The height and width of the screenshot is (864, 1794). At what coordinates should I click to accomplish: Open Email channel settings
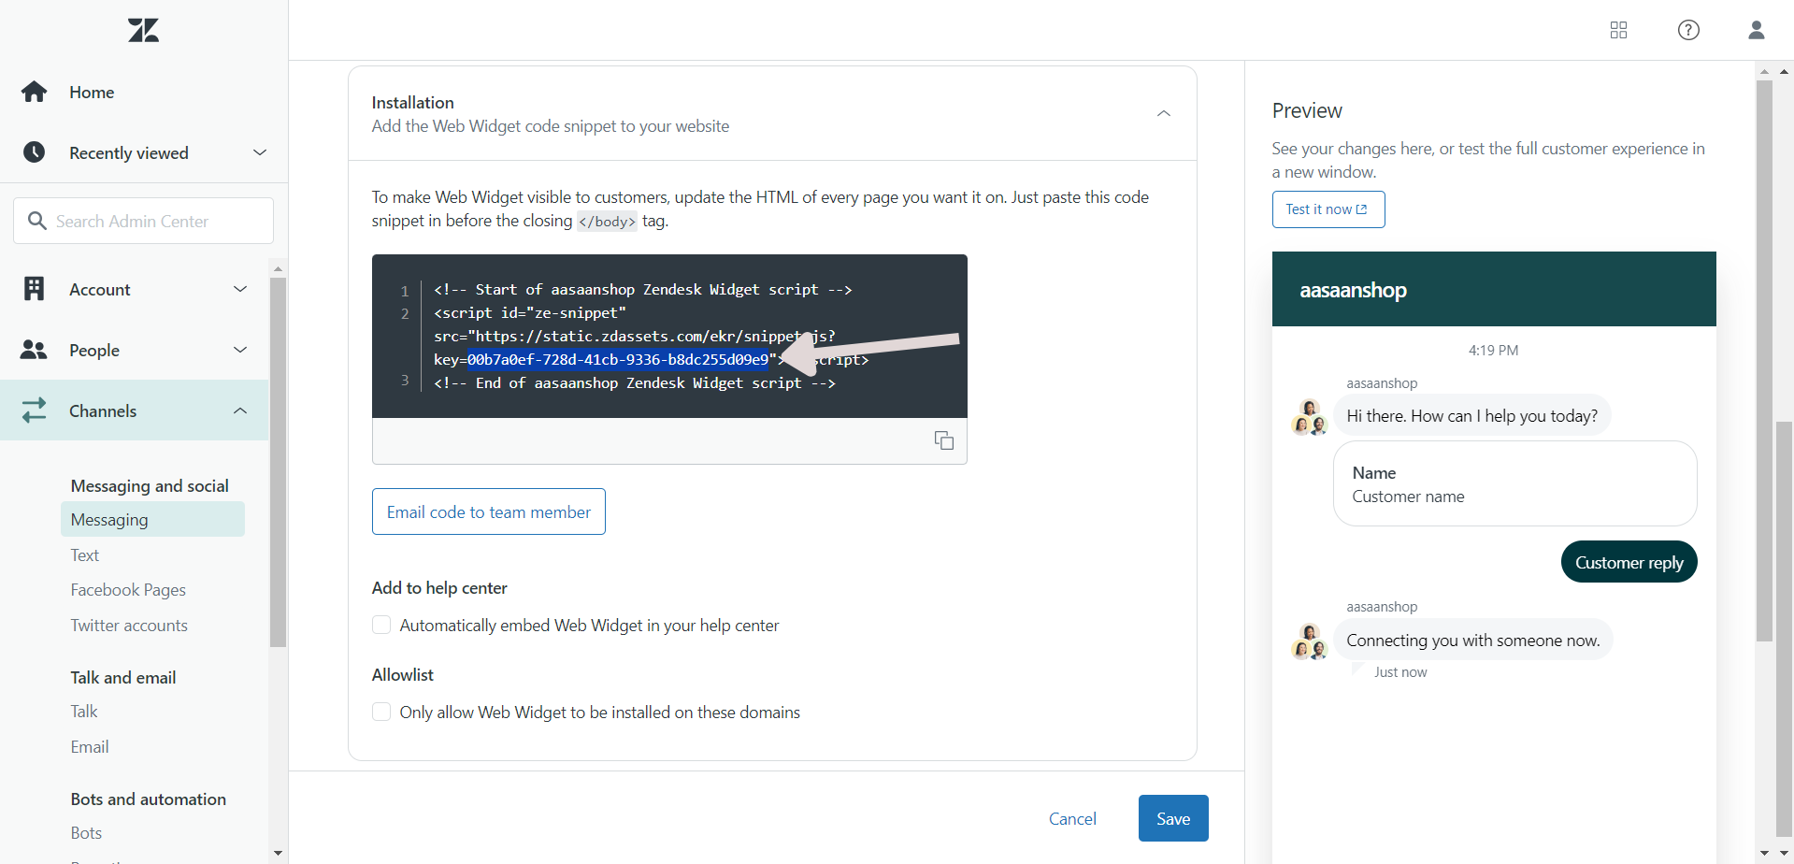click(90, 746)
